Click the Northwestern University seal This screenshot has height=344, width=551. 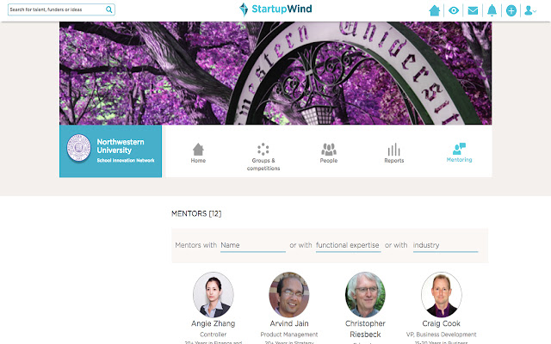point(79,147)
